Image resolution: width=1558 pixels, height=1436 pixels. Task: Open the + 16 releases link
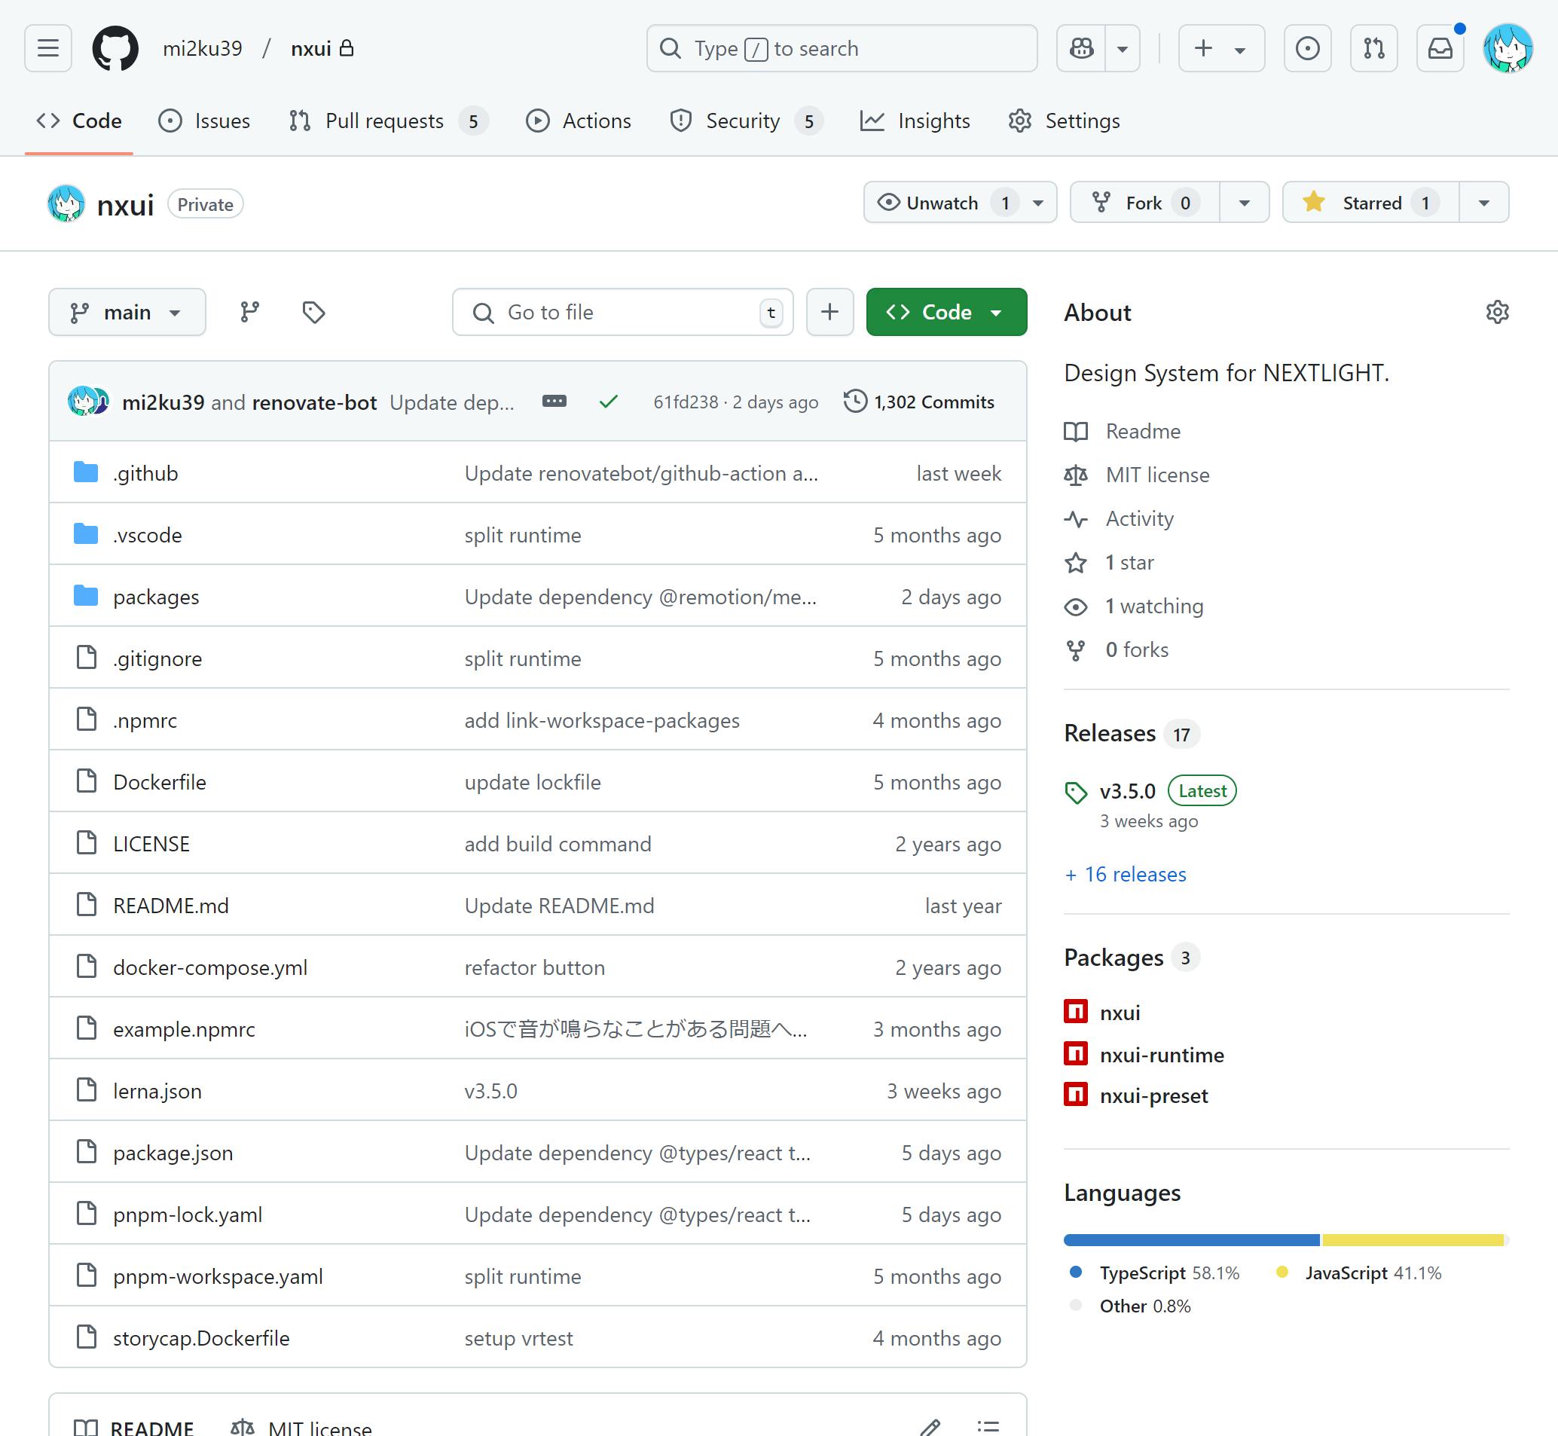click(1125, 874)
